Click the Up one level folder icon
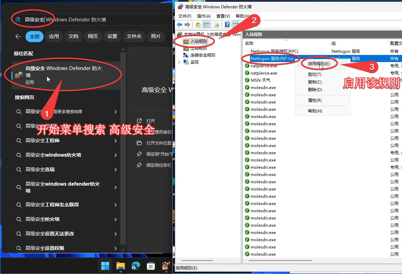Screen dimensions: 402x274 point(198,25)
